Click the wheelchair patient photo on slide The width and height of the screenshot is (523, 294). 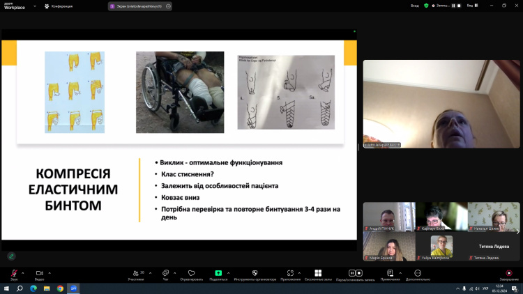180,92
